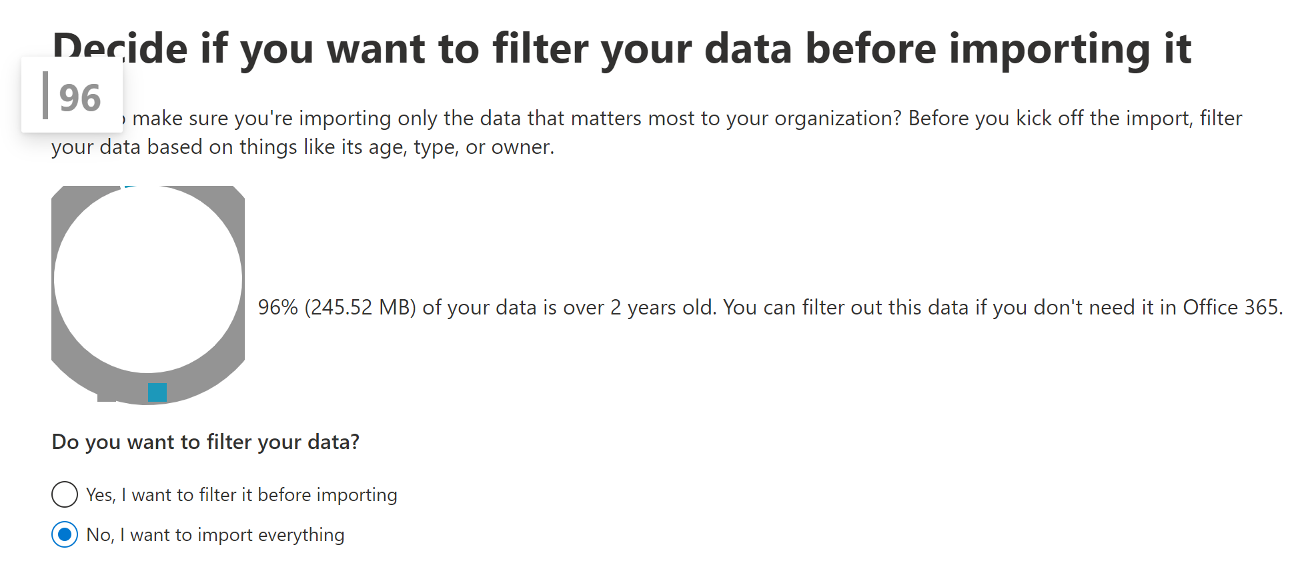The width and height of the screenshot is (1314, 563).
Task: Select the 'No' import everything radio circle
Action: [65, 535]
